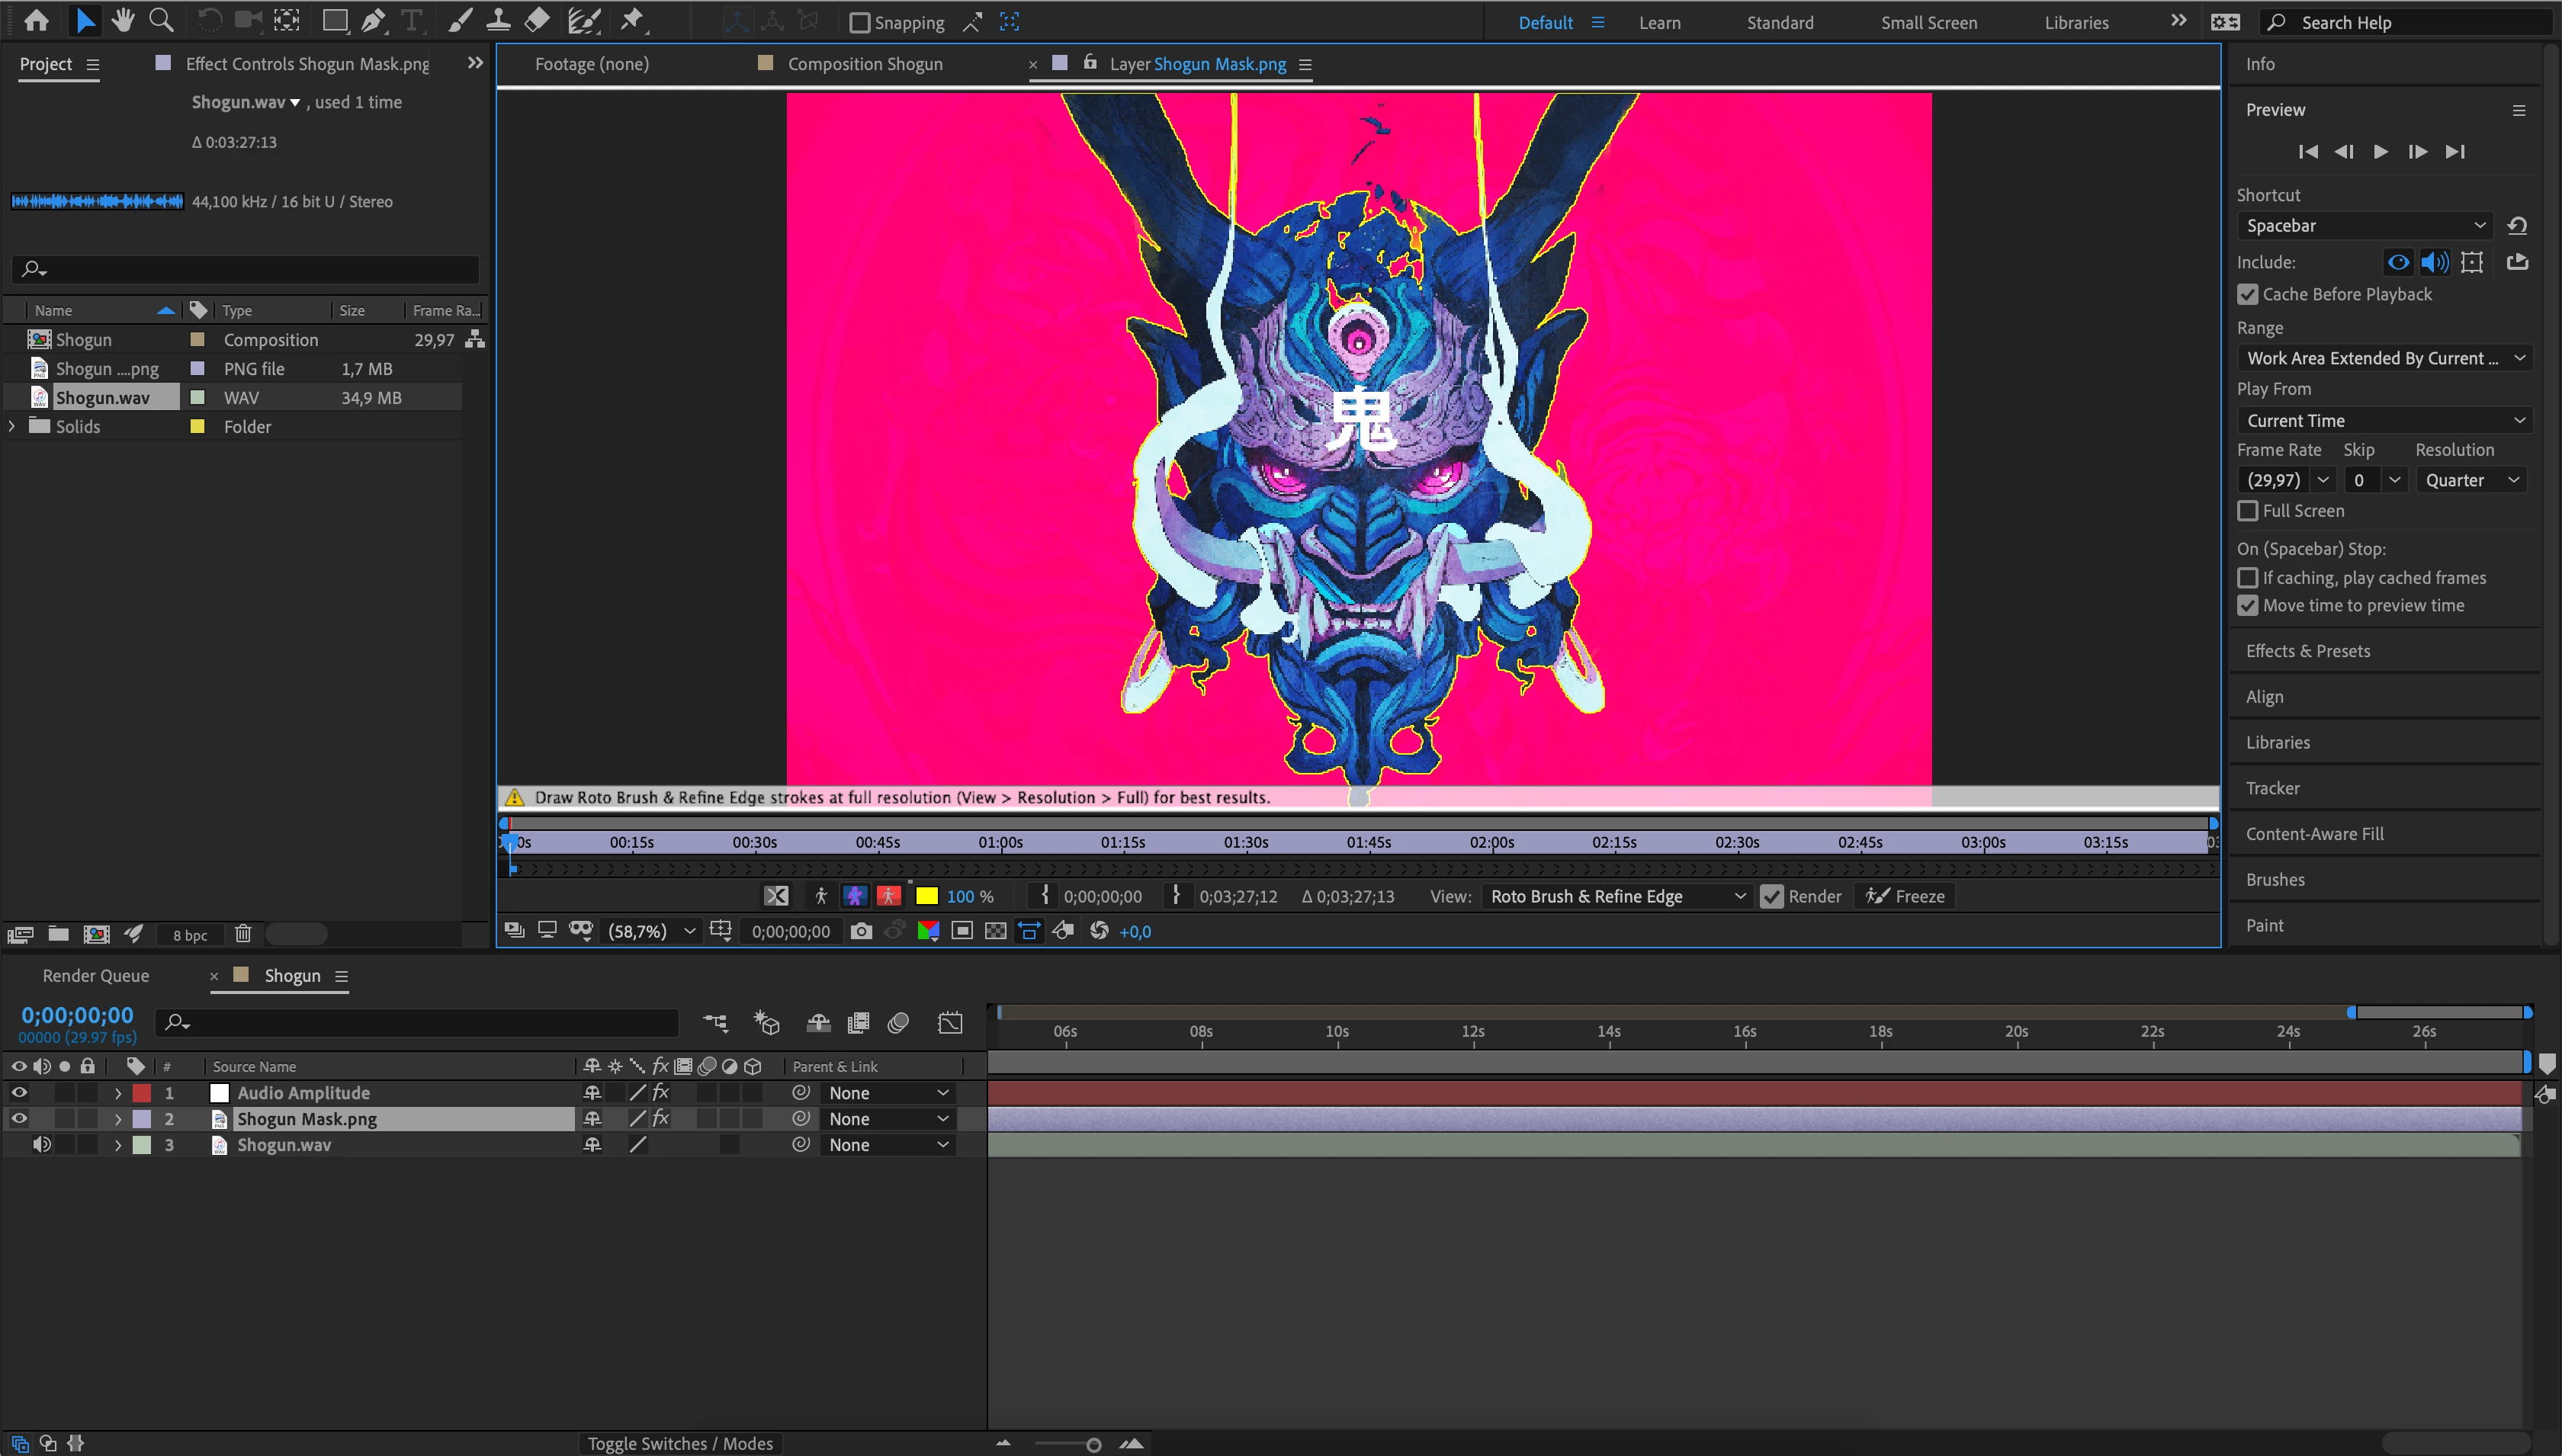Enable the Full Screen checkbox

[x=2248, y=511]
